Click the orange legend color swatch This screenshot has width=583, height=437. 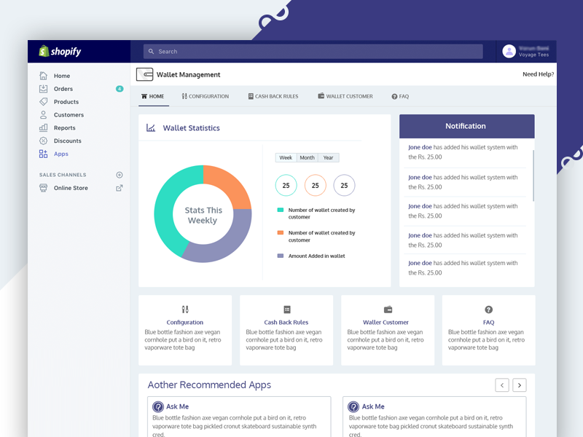(281, 232)
